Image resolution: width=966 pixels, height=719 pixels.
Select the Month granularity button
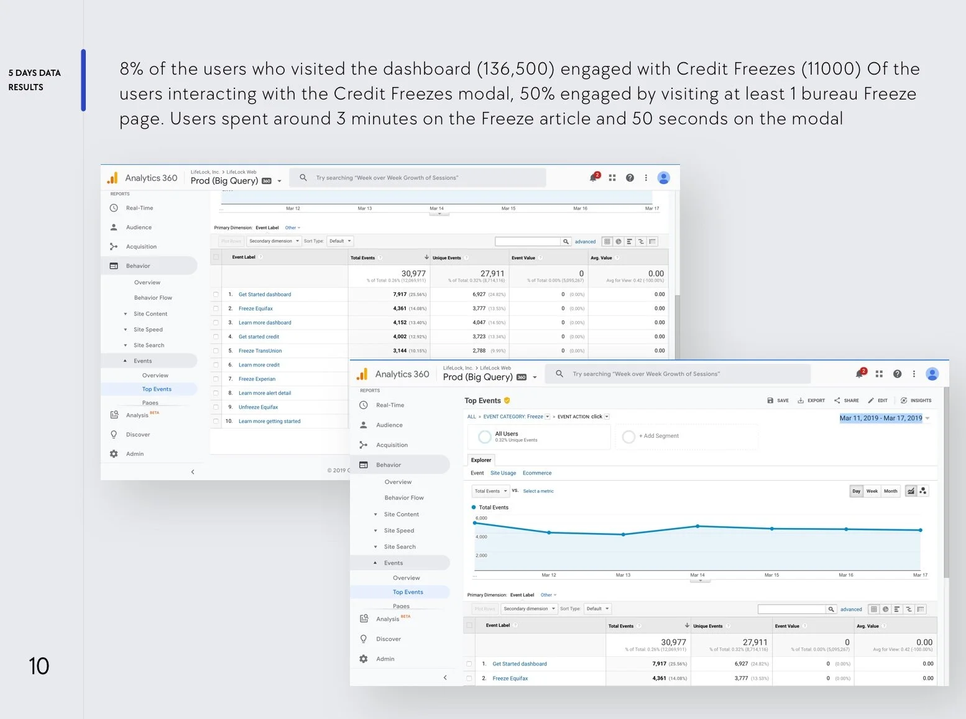[x=891, y=491]
